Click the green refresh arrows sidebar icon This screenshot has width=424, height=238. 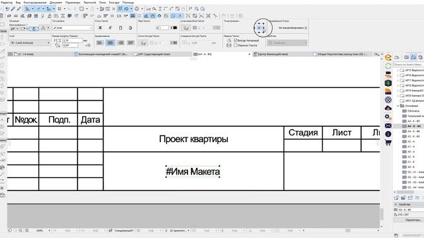pos(388,66)
